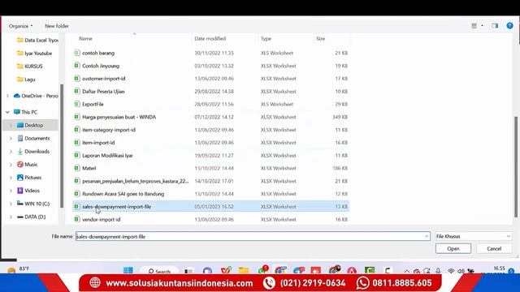520x292 pixels.
Task: Open File Explorer from the taskbar
Action: pos(244,270)
